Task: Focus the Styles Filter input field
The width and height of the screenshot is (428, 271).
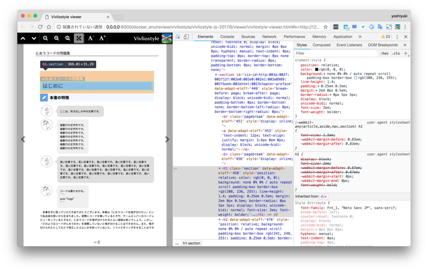Action: pyautogui.click(x=336, y=53)
